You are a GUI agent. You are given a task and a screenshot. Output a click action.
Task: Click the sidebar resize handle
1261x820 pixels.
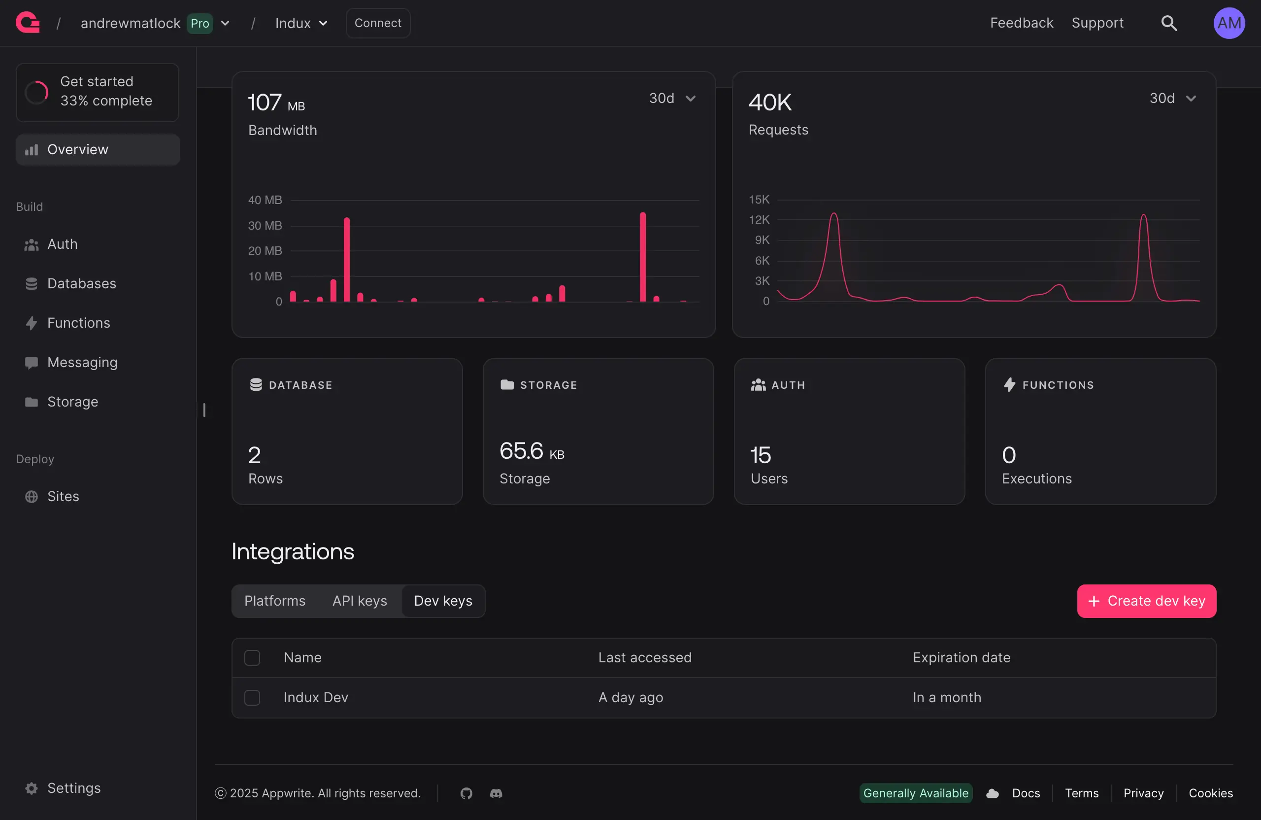coord(204,410)
